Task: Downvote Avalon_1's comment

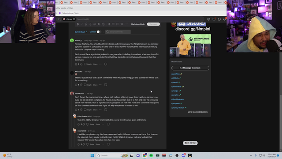Action: (81, 64)
